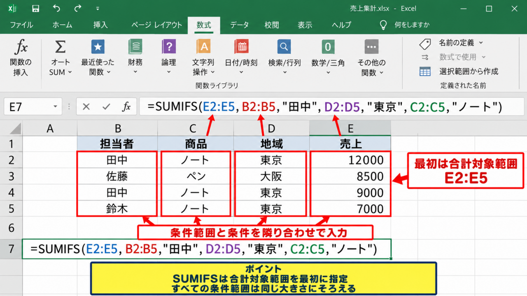Open the 論理 functions icon
This screenshot has width=527, height=296.
point(169,47)
